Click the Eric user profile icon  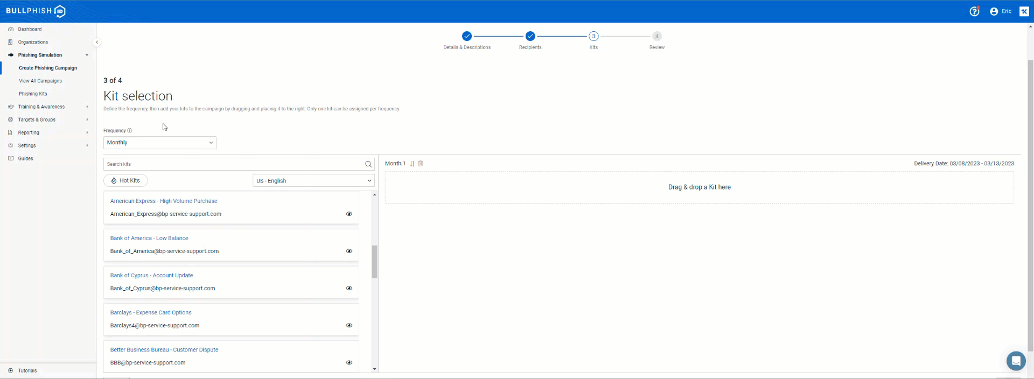click(x=994, y=11)
